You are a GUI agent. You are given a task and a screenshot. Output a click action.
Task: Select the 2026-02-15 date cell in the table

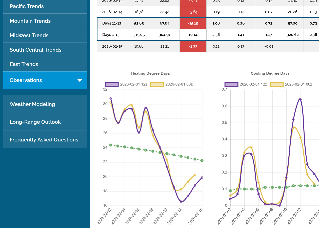112,46
